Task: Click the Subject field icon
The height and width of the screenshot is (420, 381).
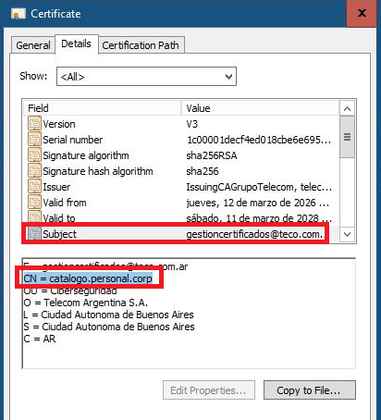Action: [x=34, y=234]
